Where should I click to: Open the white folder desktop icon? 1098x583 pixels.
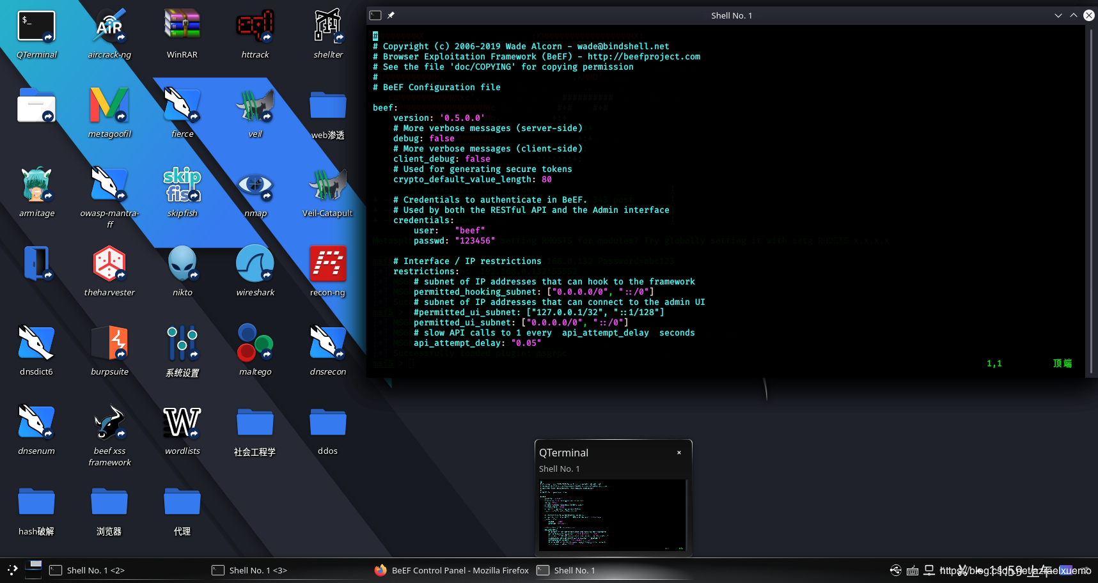coord(36,105)
